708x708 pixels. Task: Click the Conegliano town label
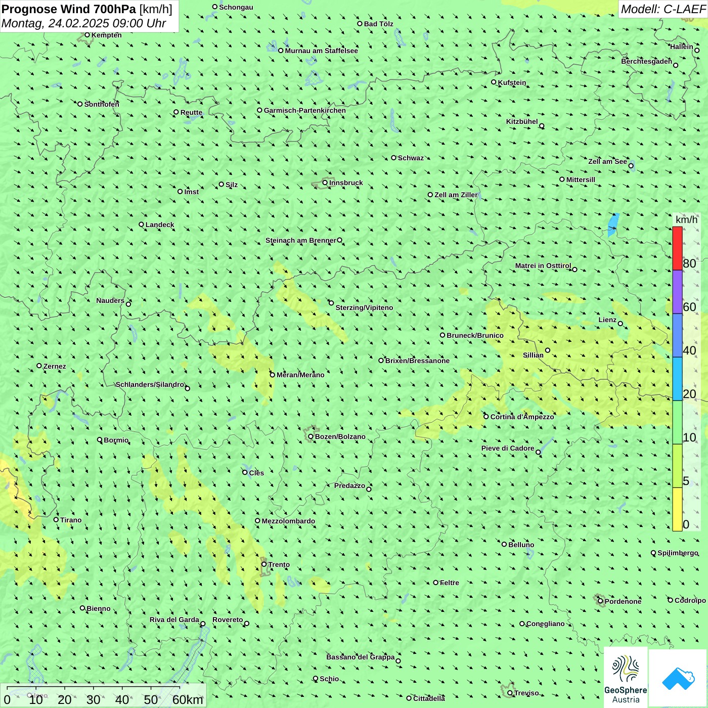click(545, 624)
